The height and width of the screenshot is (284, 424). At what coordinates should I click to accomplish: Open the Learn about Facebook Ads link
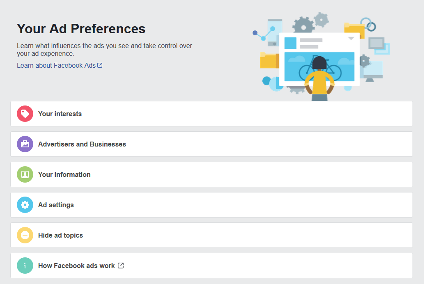(56, 65)
